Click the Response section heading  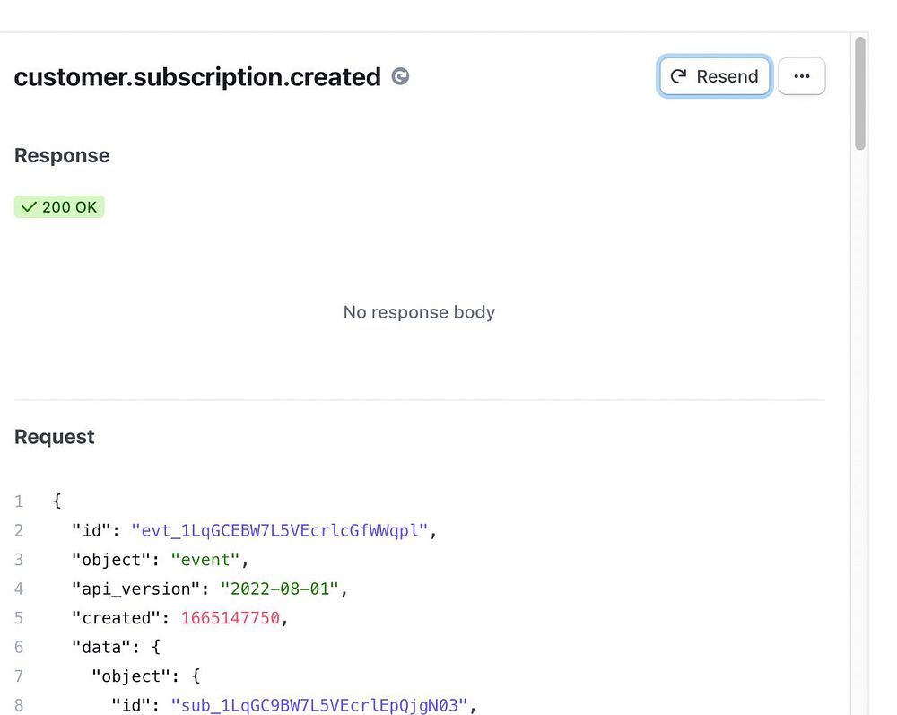pyautogui.click(x=62, y=155)
